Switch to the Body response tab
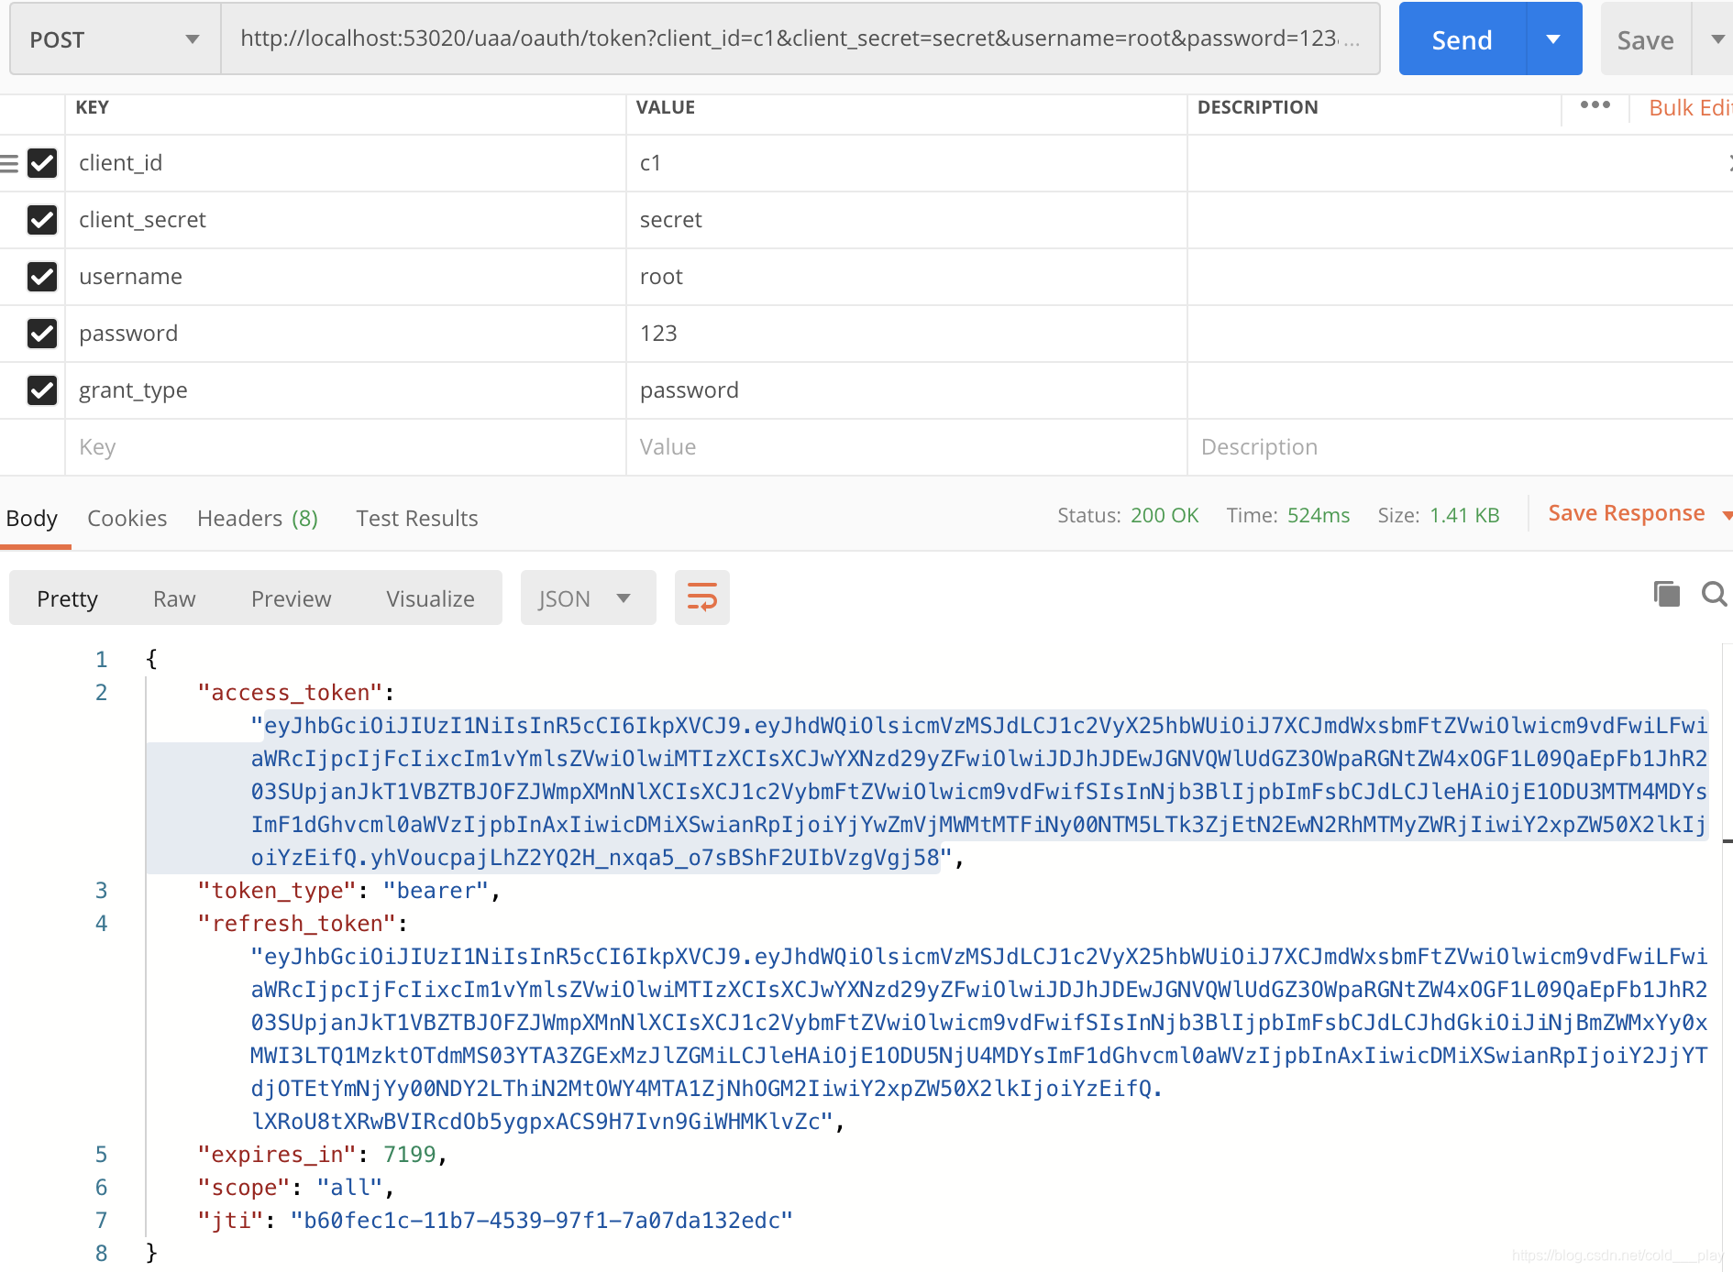The width and height of the screenshot is (1733, 1272). (32, 519)
